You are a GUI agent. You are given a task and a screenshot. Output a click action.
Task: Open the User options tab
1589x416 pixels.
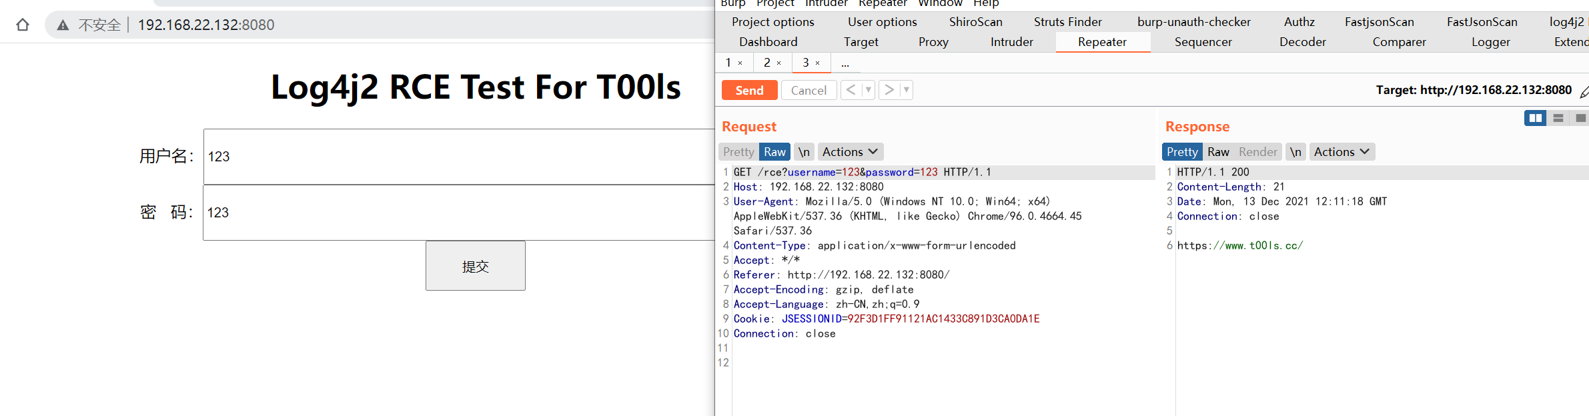pyautogui.click(x=883, y=22)
